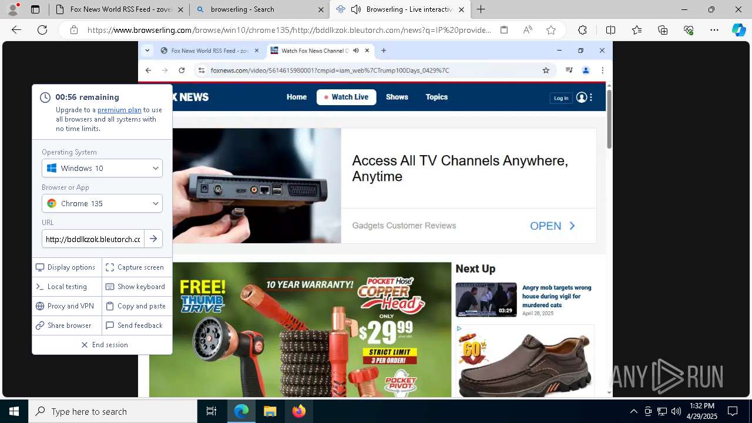Expand Chrome 135 browser dropdown

point(102,203)
